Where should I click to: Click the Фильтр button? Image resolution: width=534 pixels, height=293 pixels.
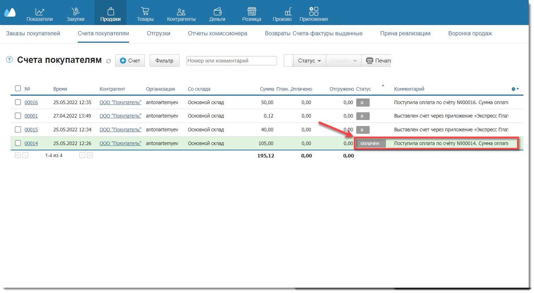tap(164, 61)
